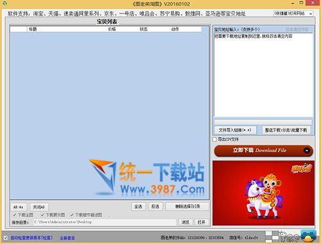Click the blue mascot icon at bottom right corner
The height and width of the screenshot is (244, 321).
(x=308, y=236)
